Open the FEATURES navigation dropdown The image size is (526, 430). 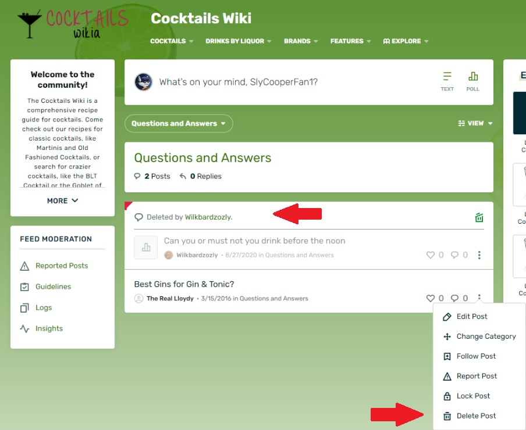350,41
